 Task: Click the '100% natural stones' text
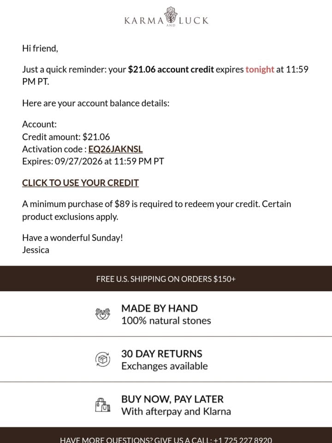click(x=166, y=321)
